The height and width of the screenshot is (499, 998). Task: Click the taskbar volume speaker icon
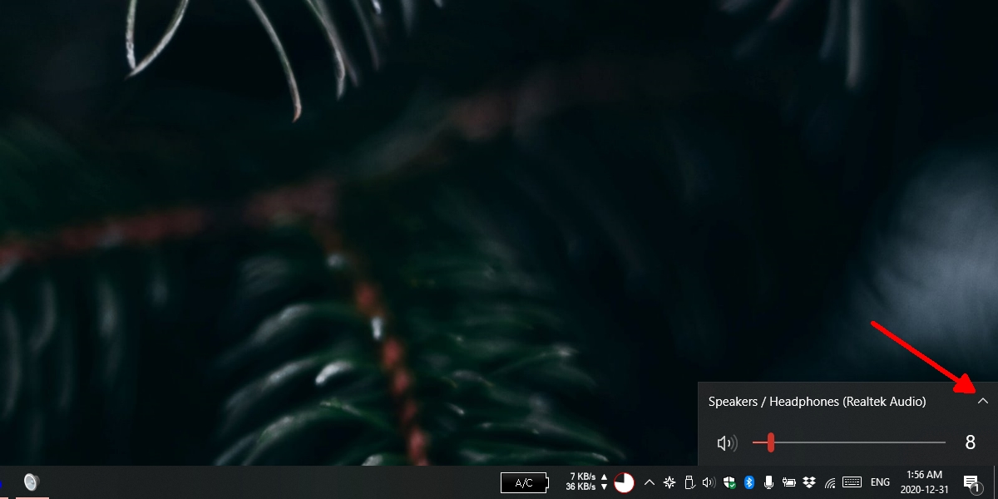click(709, 482)
